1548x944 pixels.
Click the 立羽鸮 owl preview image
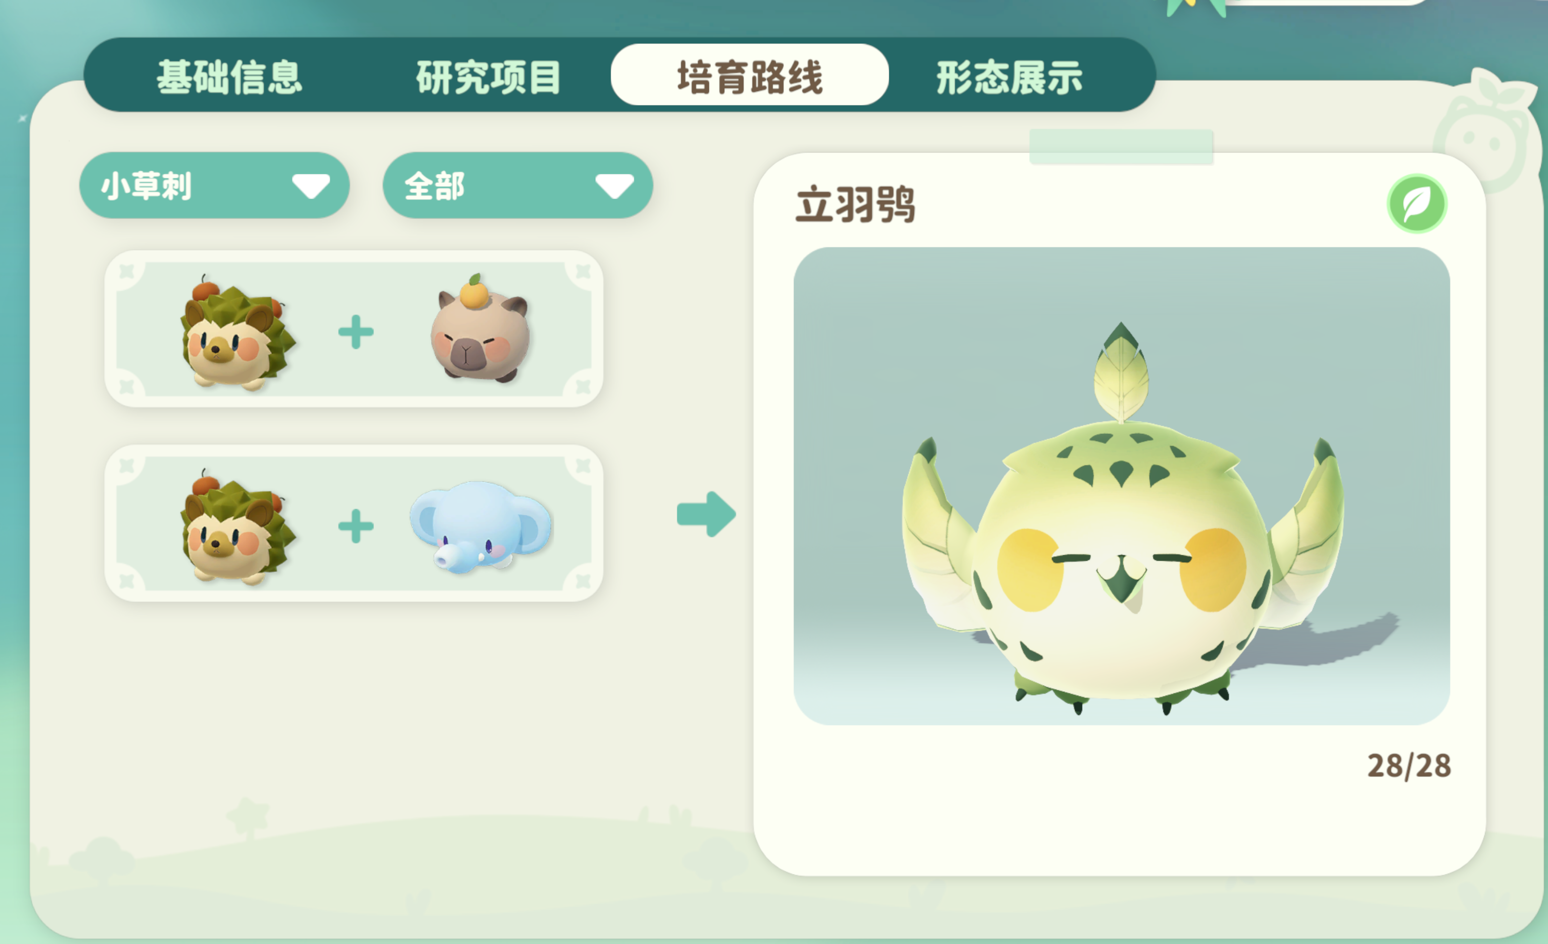tap(1122, 486)
